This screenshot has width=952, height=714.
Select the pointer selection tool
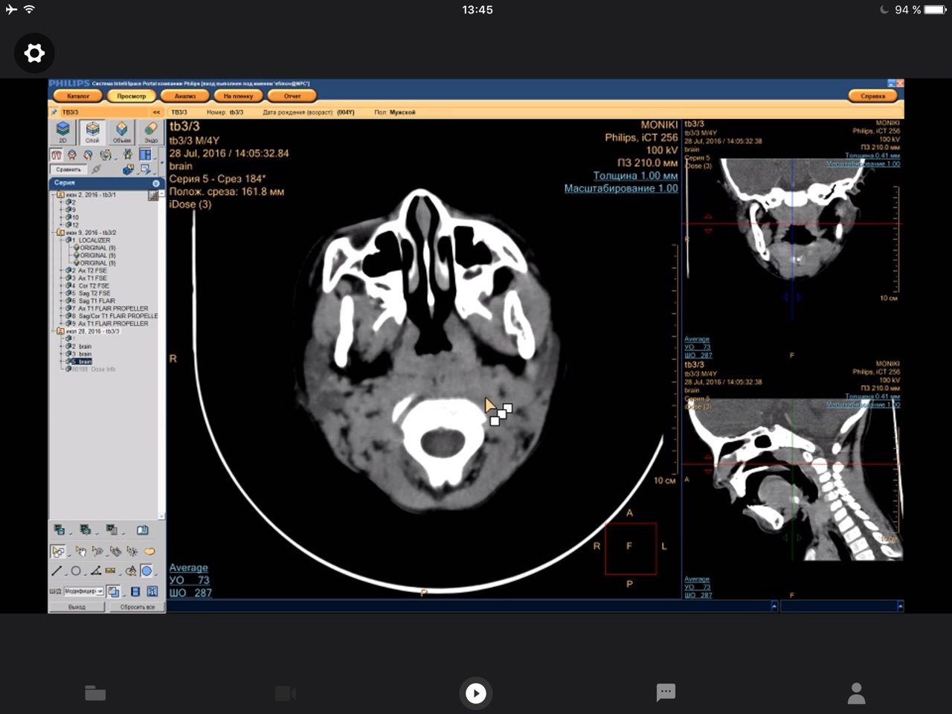[x=58, y=551]
